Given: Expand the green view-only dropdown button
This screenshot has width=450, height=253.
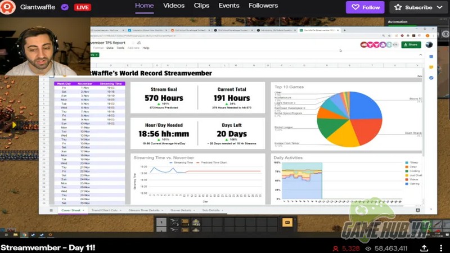Looking at the screenshot, I should click(x=95, y=55).
